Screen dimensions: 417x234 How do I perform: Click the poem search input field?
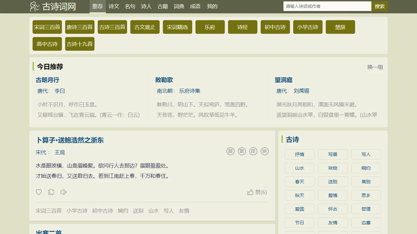327,6
